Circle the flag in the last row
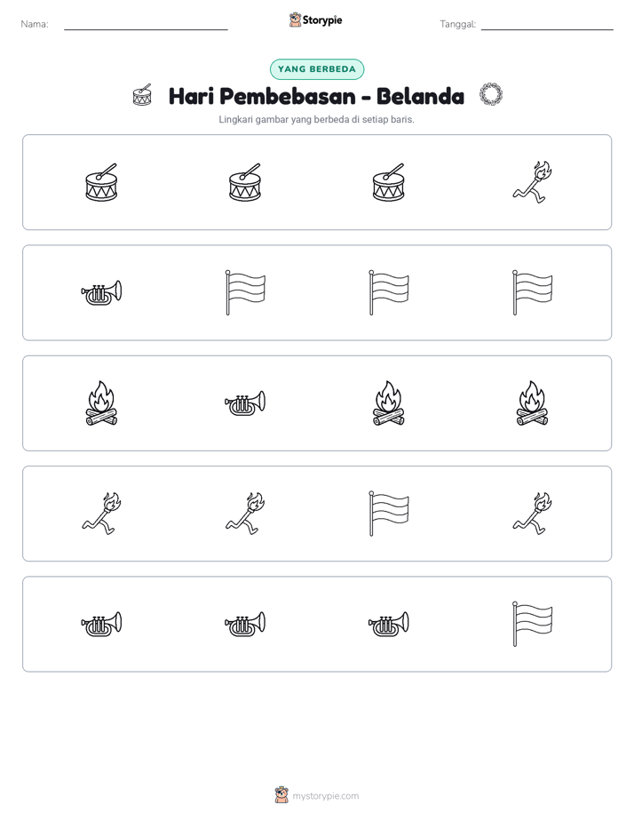 click(533, 624)
